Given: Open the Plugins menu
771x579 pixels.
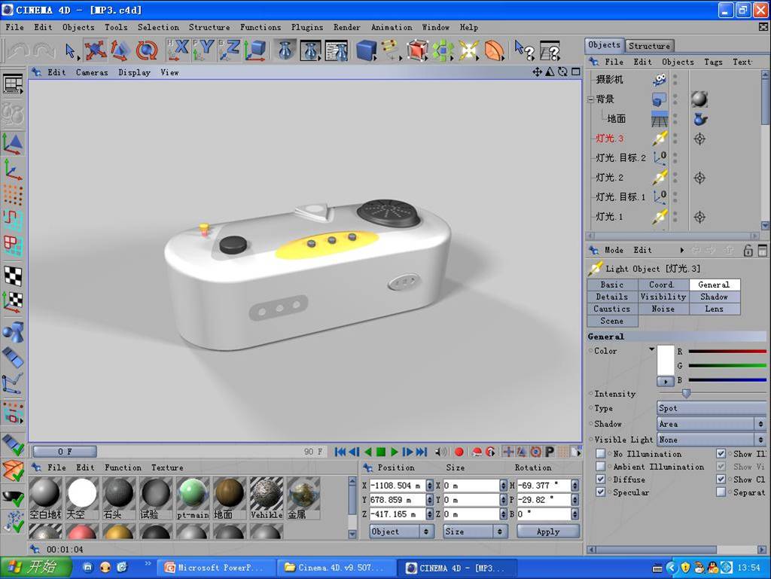Looking at the screenshot, I should (x=307, y=28).
